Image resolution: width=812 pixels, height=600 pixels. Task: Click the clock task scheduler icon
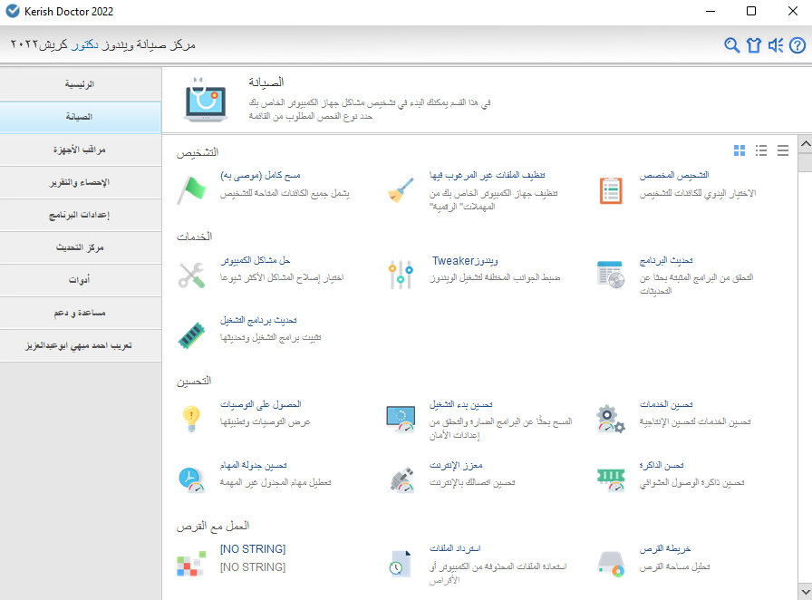tap(191, 479)
